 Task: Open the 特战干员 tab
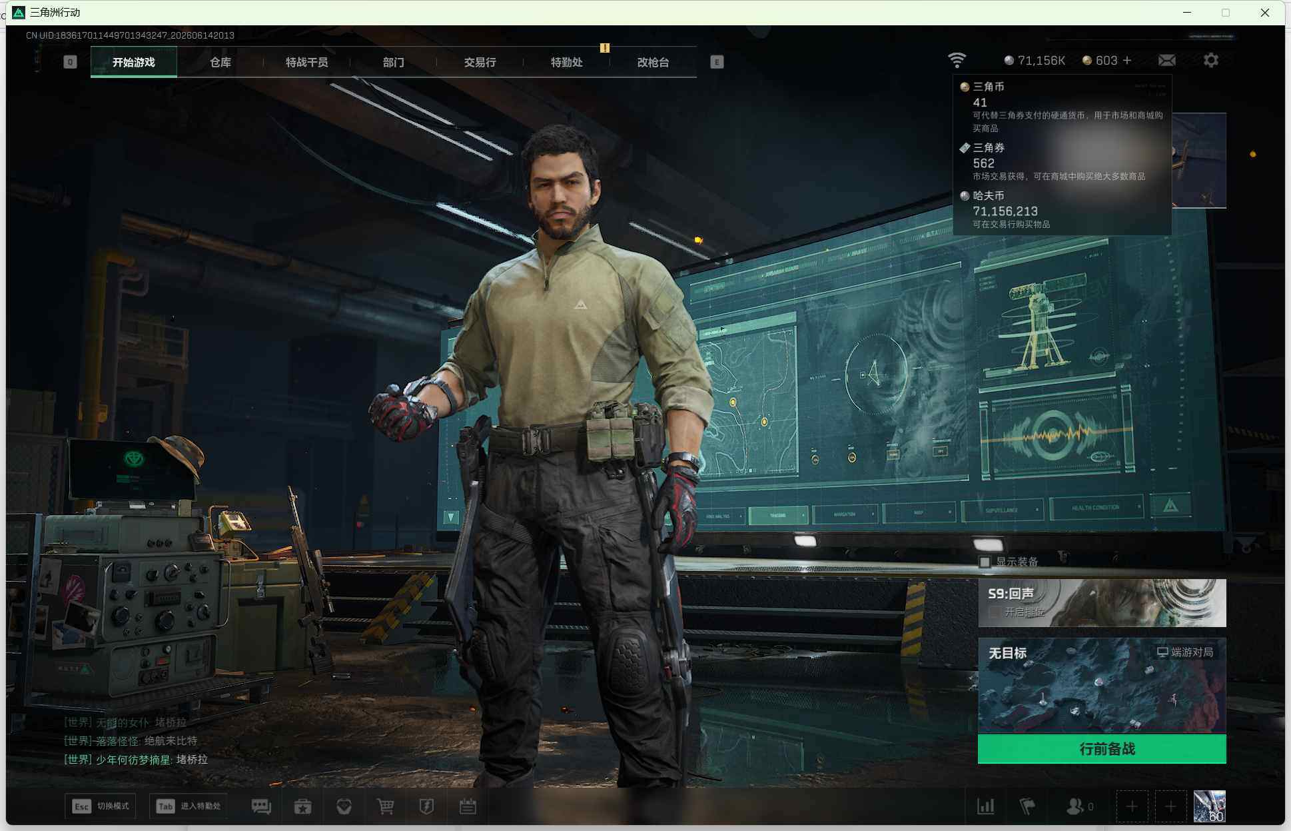[307, 62]
